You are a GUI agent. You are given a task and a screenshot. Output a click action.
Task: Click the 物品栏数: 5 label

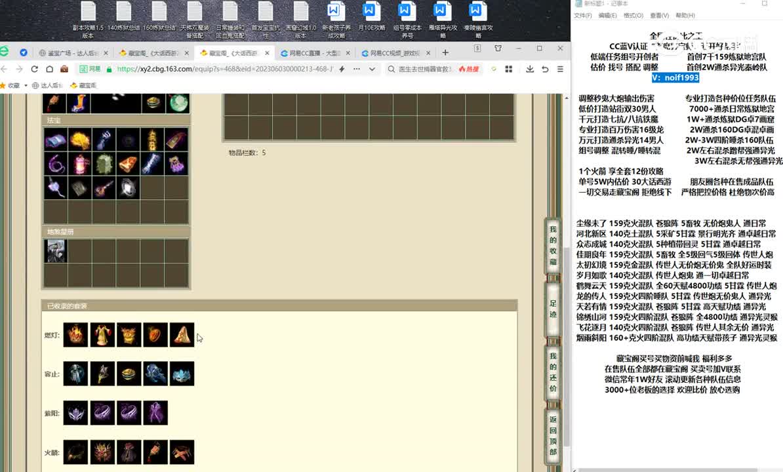(247, 153)
